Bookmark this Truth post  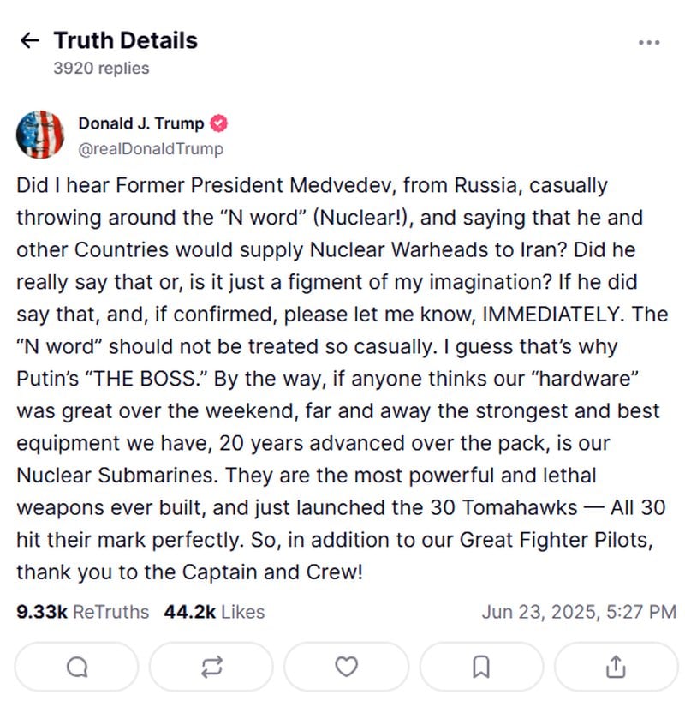click(x=481, y=667)
